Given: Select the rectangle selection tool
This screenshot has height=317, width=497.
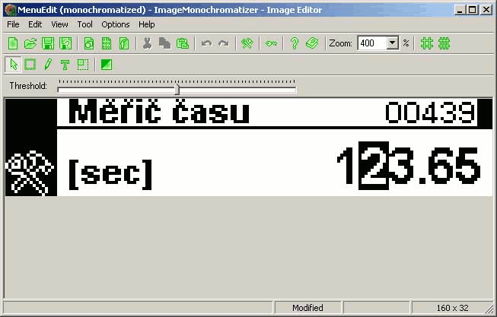Looking at the screenshot, I should click(x=30, y=65).
